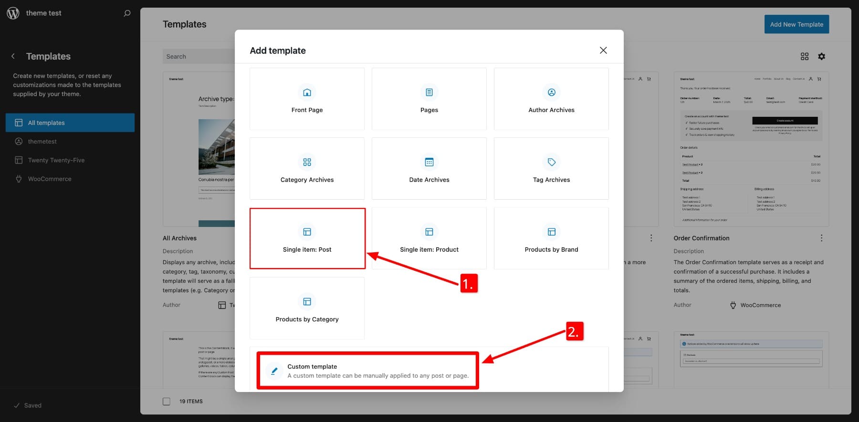
Task: Go back using the Templates back chevron
Action: pyautogui.click(x=13, y=56)
